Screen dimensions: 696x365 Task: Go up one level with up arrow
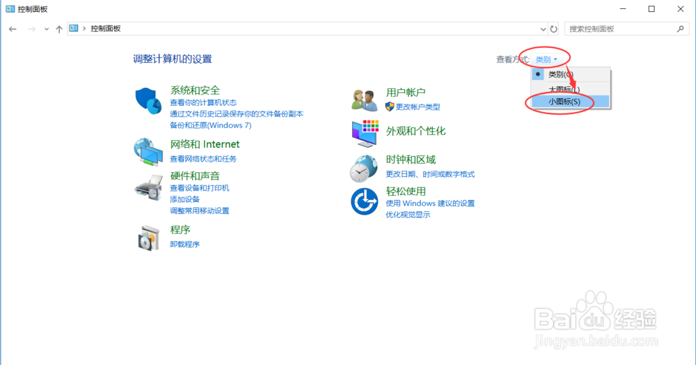click(59, 29)
